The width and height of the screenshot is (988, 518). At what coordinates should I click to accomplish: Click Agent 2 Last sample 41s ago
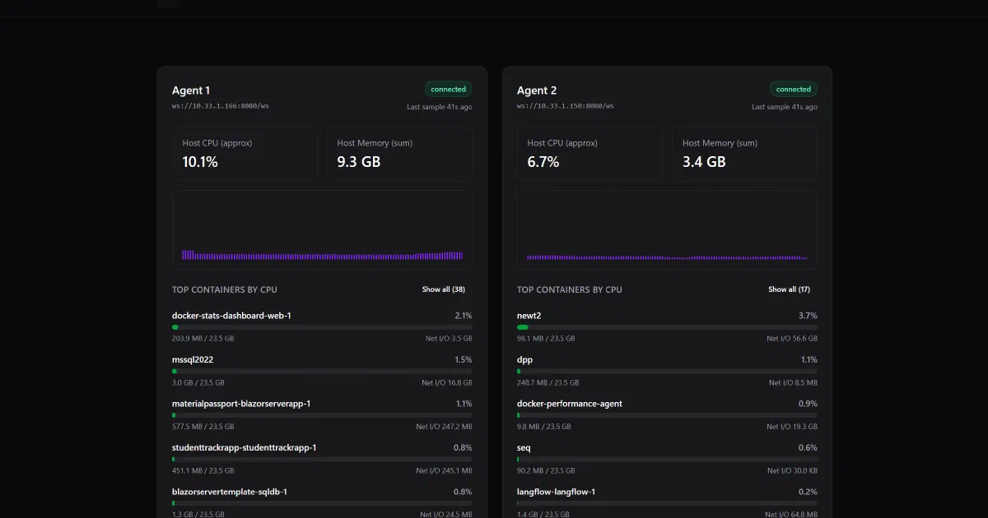(x=785, y=107)
